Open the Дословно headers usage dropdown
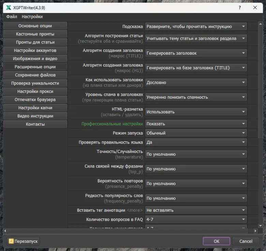 coord(196,83)
